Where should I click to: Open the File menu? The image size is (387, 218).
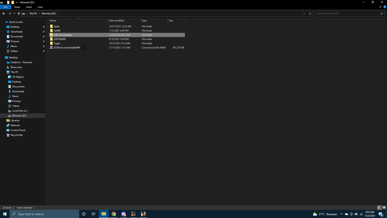tap(6, 7)
